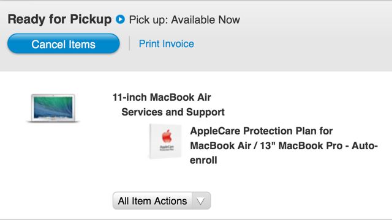The image size is (392, 220).
Task: Click the divider beside Print Invoice
Action: 129,43
